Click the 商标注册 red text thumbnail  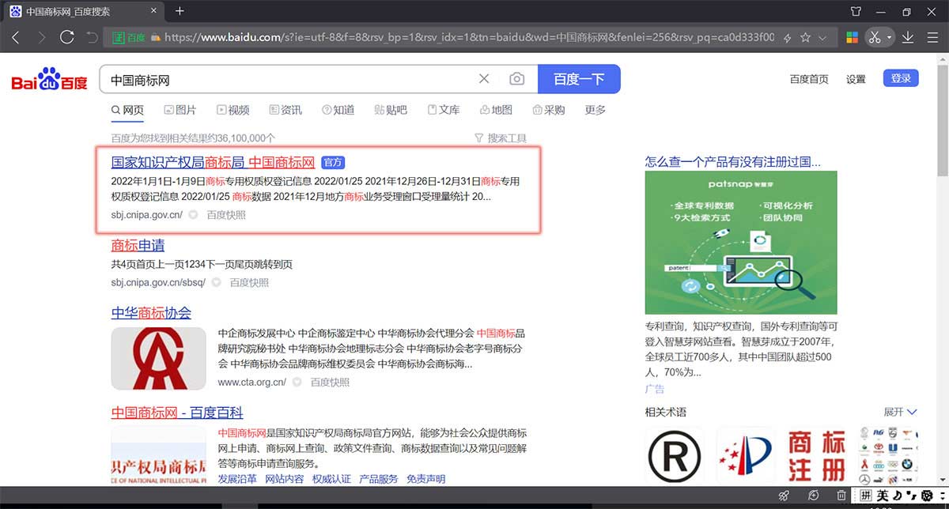pyautogui.click(x=816, y=457)
